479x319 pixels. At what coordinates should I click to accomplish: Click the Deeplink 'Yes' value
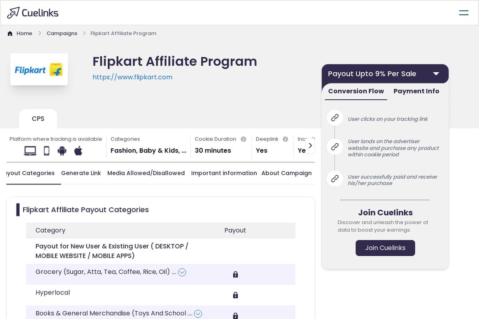(262, 150)
